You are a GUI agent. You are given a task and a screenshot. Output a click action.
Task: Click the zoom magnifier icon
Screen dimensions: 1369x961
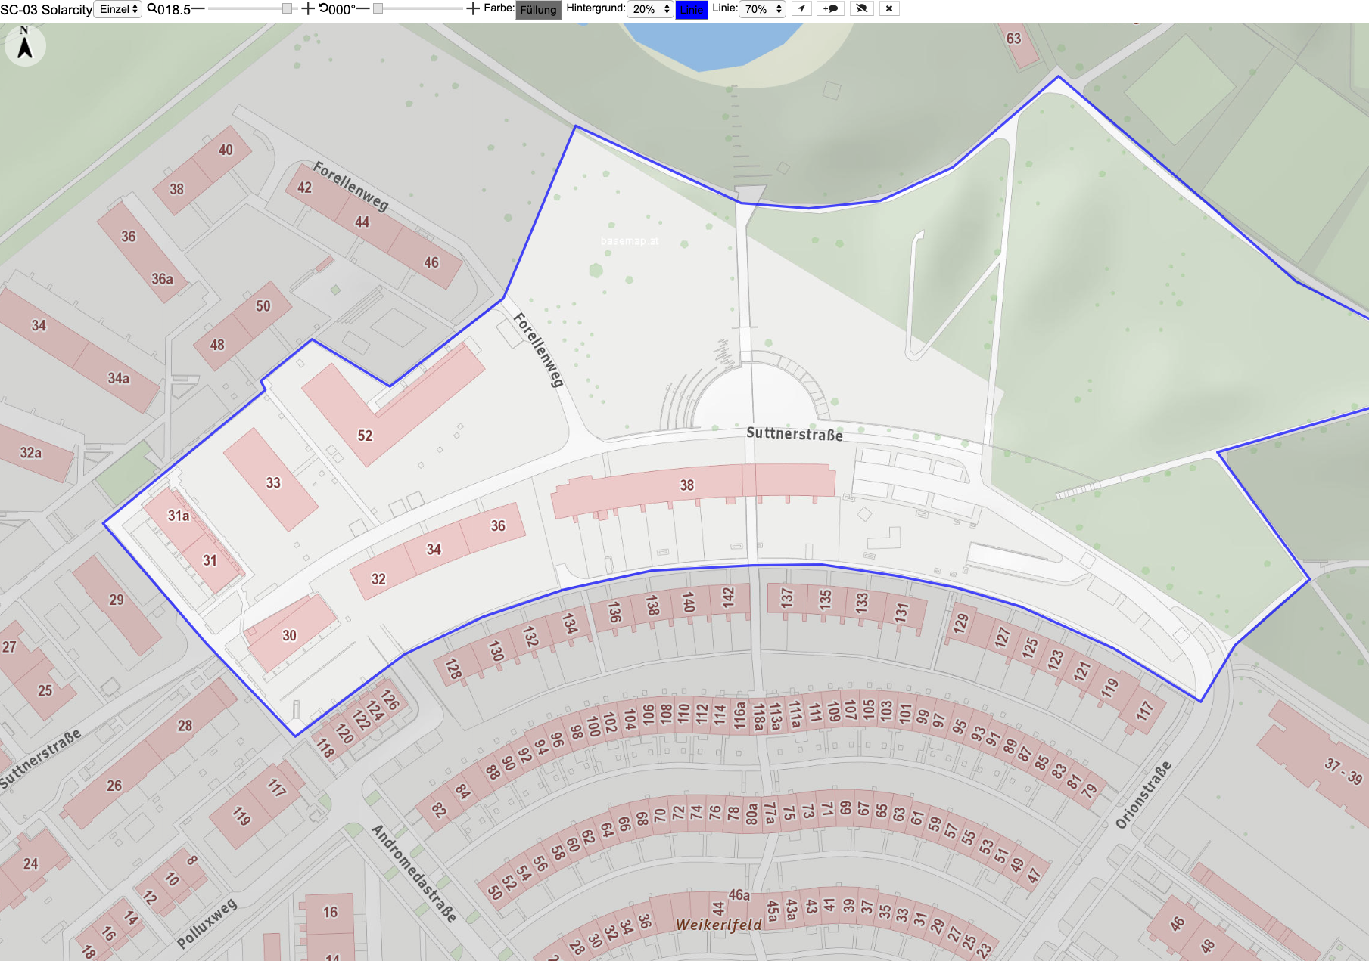click(x=152, y=9)
